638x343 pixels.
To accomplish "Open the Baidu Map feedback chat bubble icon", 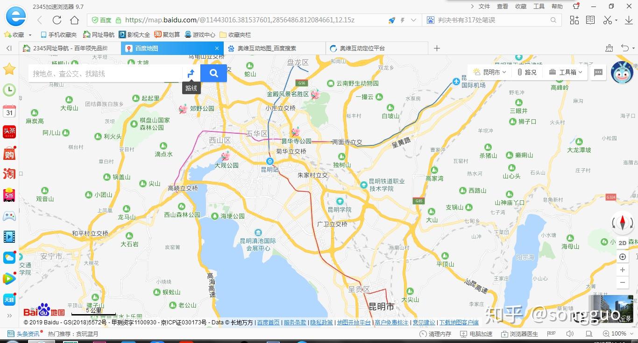I will click(x=598, y=72).
